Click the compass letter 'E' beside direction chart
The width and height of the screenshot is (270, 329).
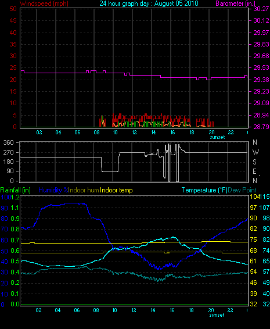tap(254, 171)
